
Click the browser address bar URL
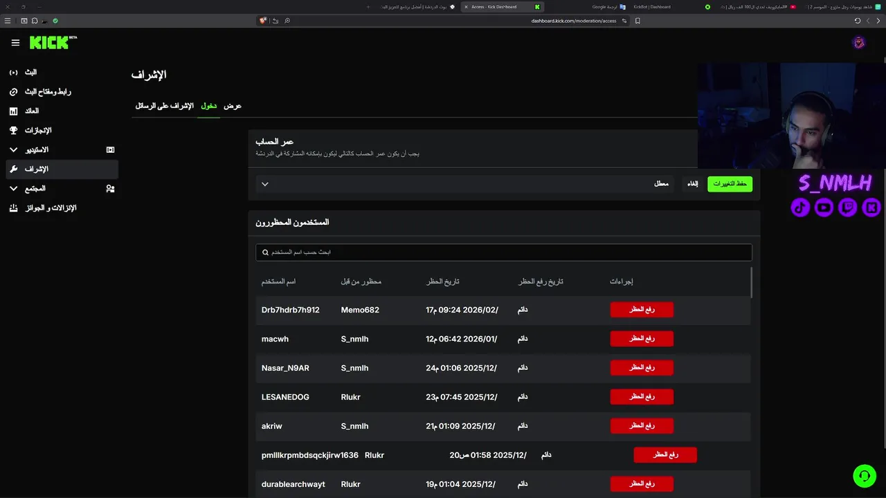click(573, 21)
